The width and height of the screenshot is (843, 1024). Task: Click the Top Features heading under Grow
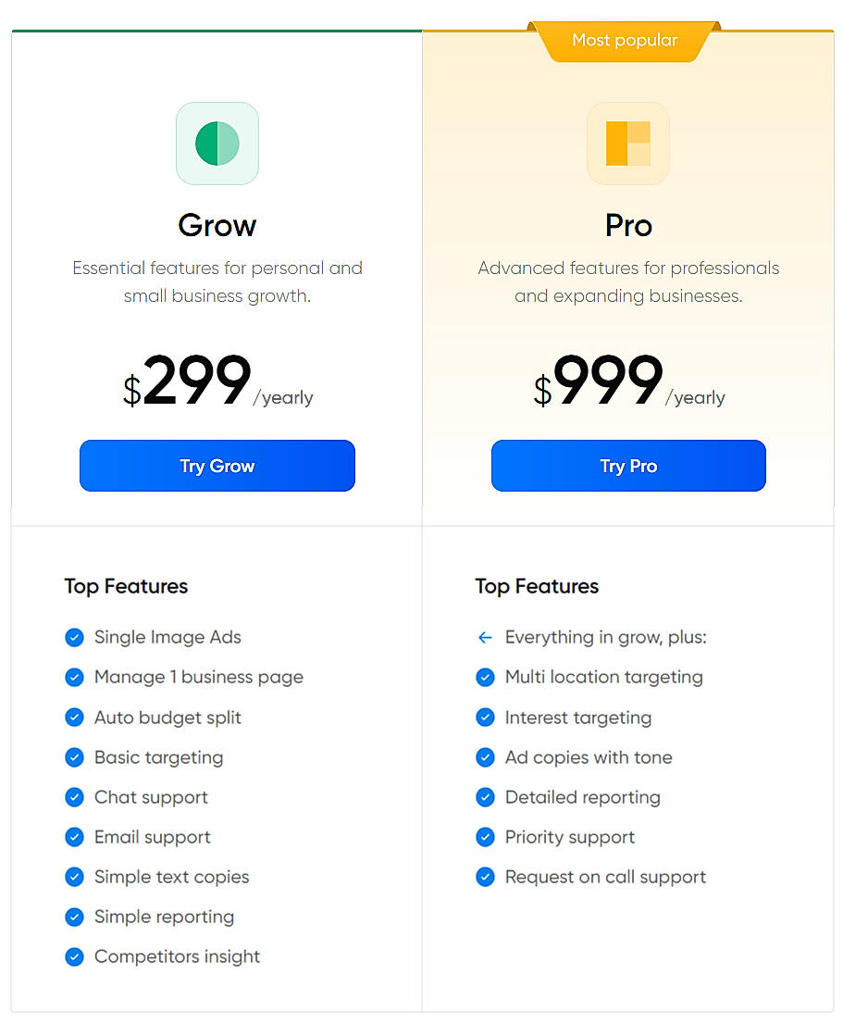click(x=126, y=586)
